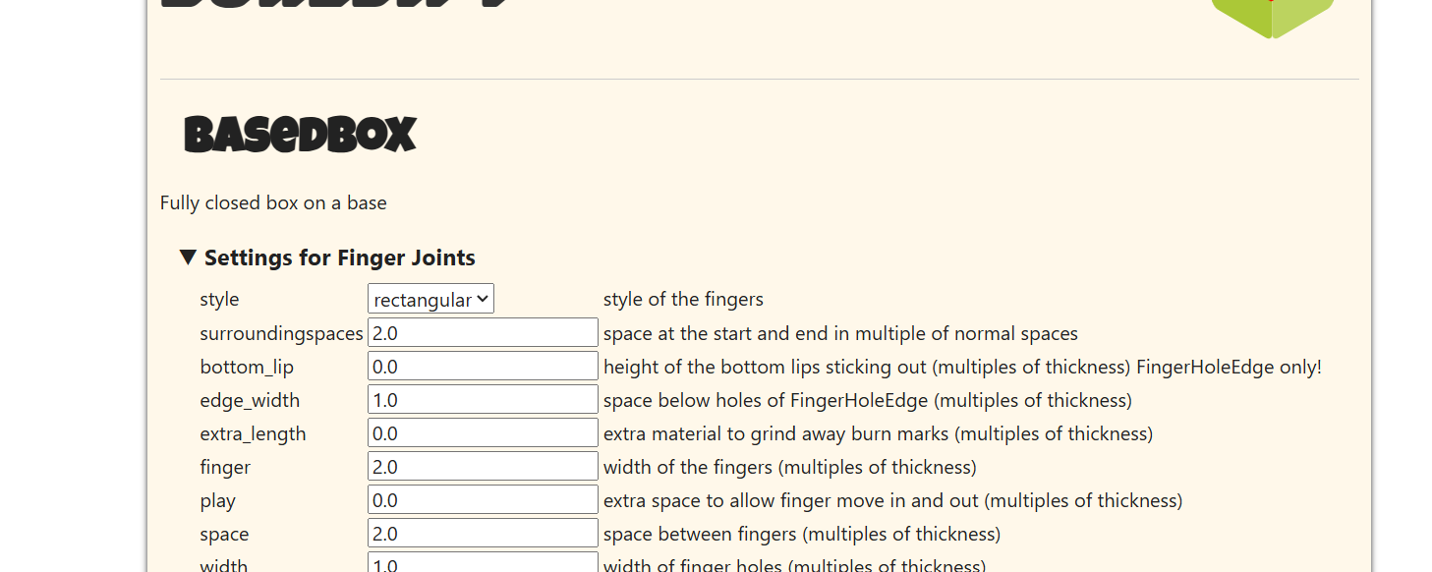Click the finger width input field

(483, 466)
